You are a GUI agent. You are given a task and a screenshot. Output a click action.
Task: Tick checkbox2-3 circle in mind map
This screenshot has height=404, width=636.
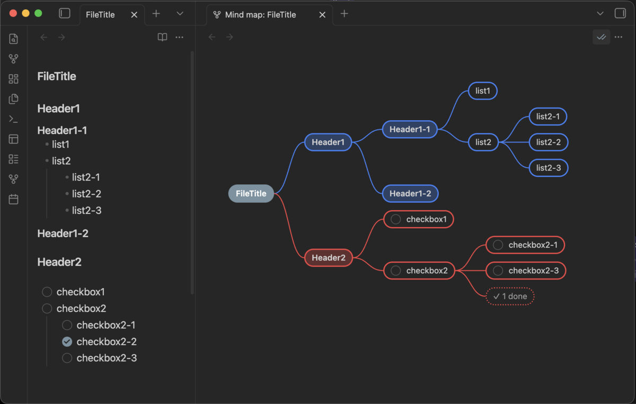(x=498, y=271)
